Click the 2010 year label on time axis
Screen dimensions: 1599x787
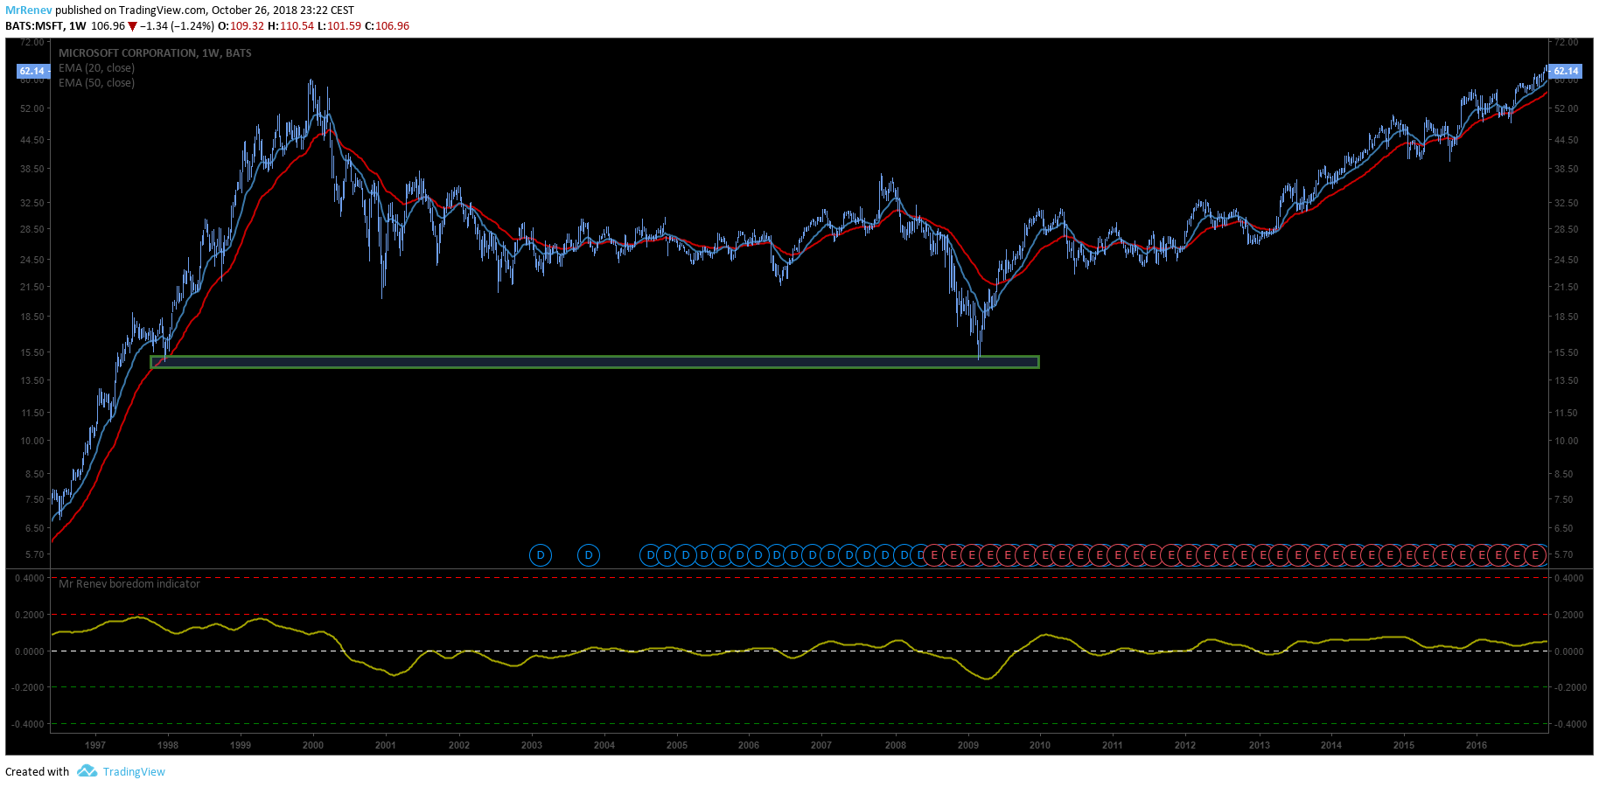click(1040, 745)
